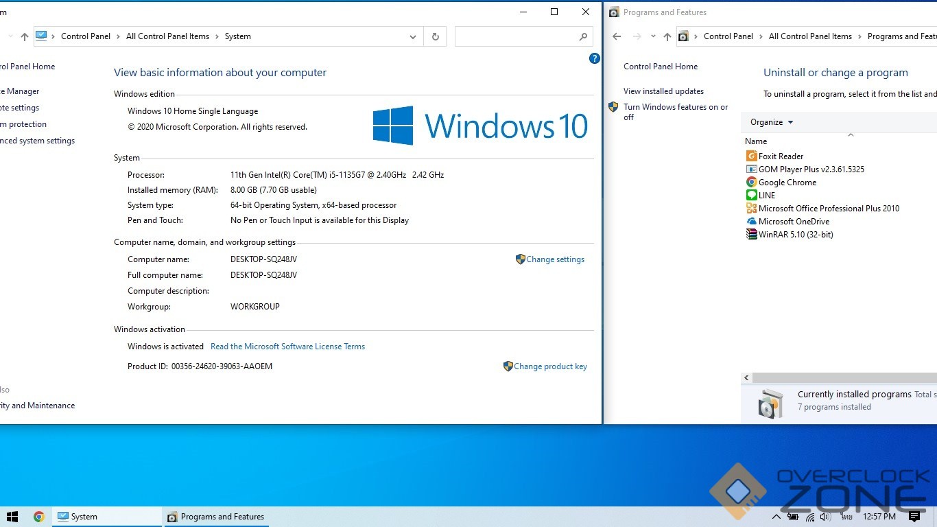The width and height of the screenshot is (937, 527).
Task: Click the Google Chrome icon in program list
Action: 751,183
